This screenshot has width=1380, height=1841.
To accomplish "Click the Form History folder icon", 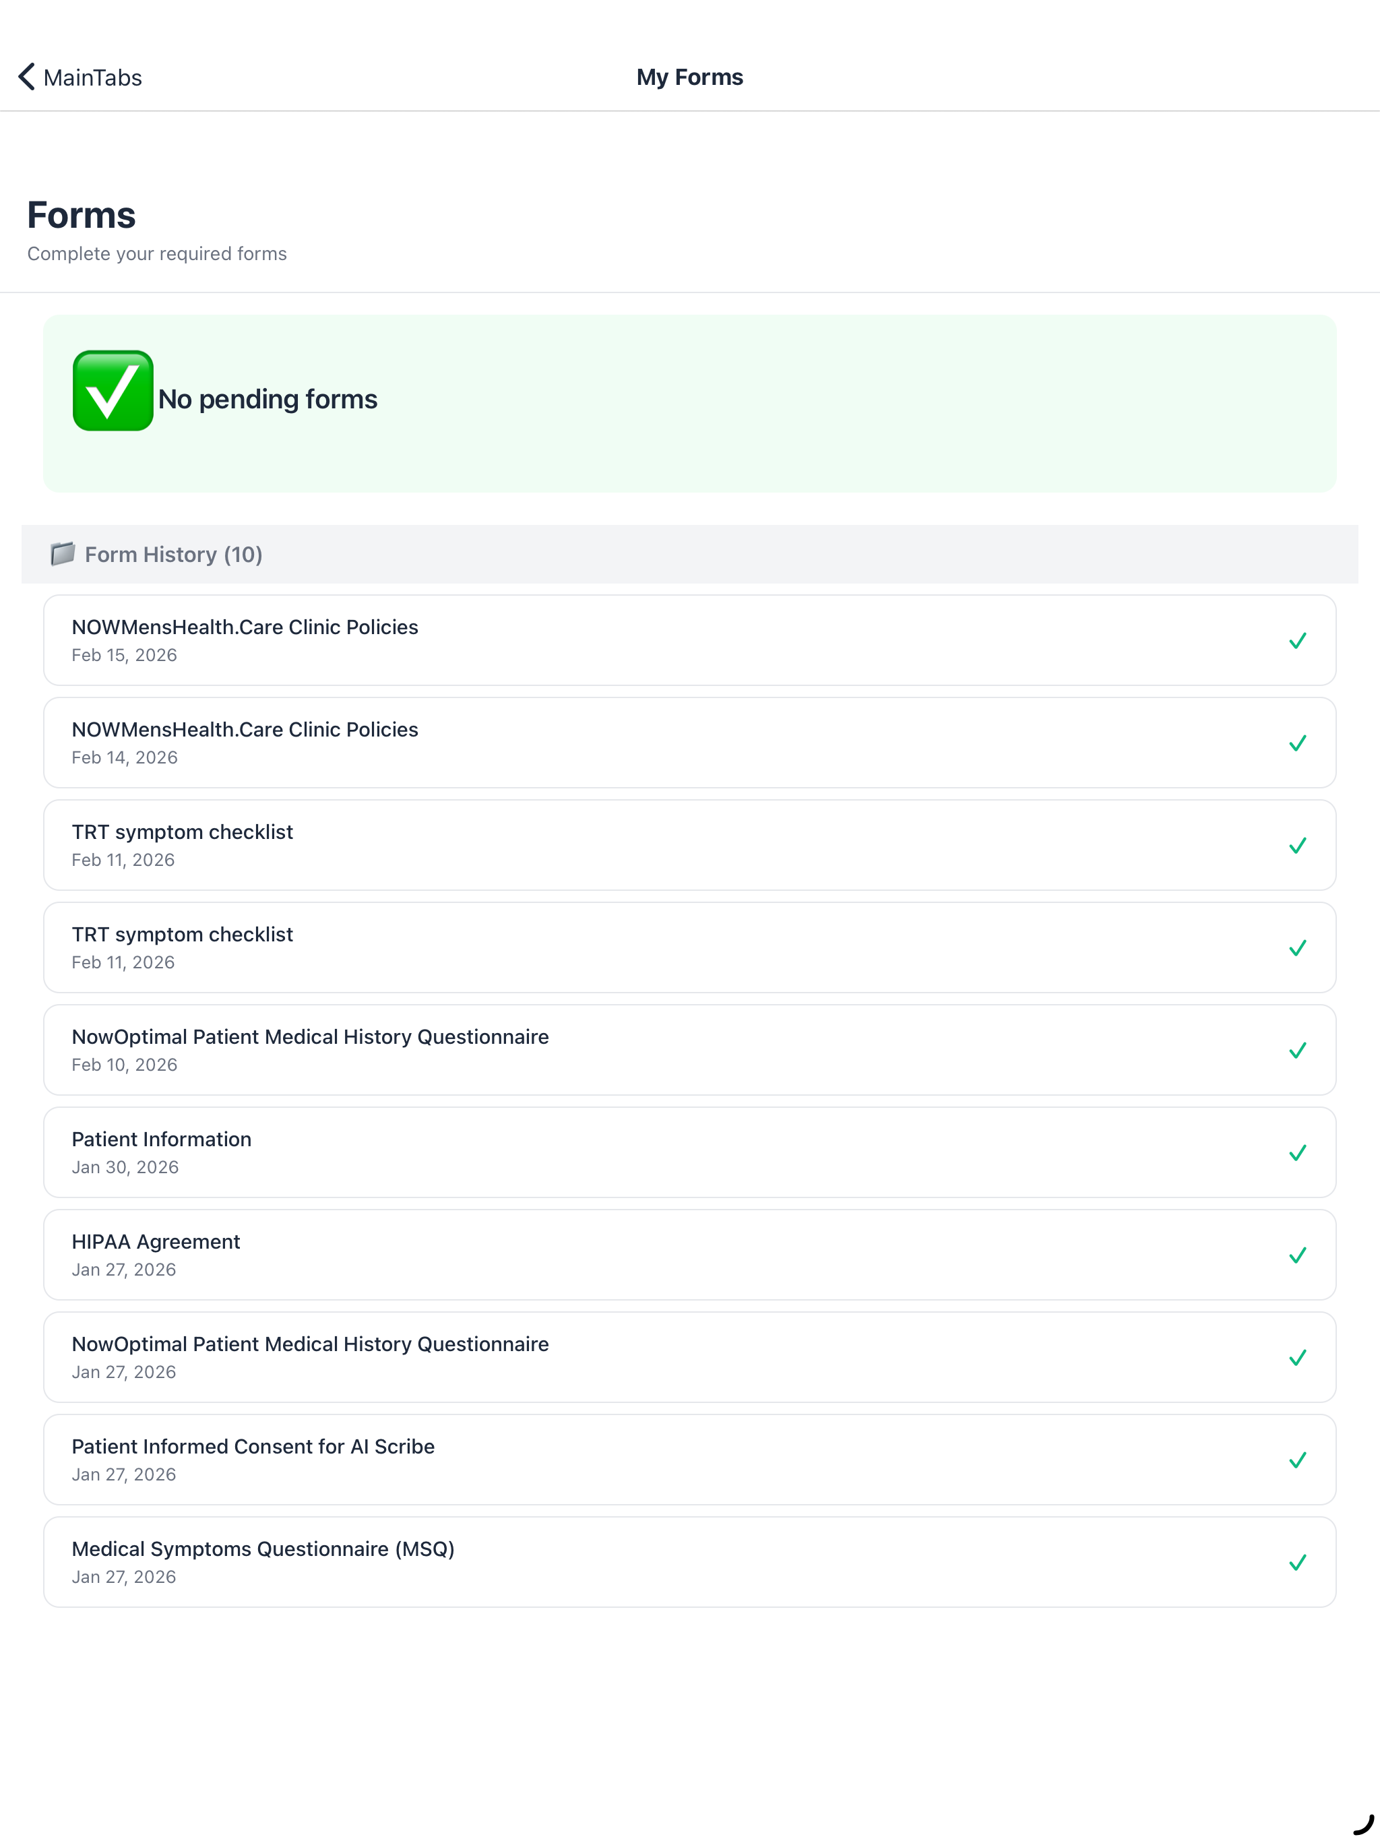I will point(63,553).
